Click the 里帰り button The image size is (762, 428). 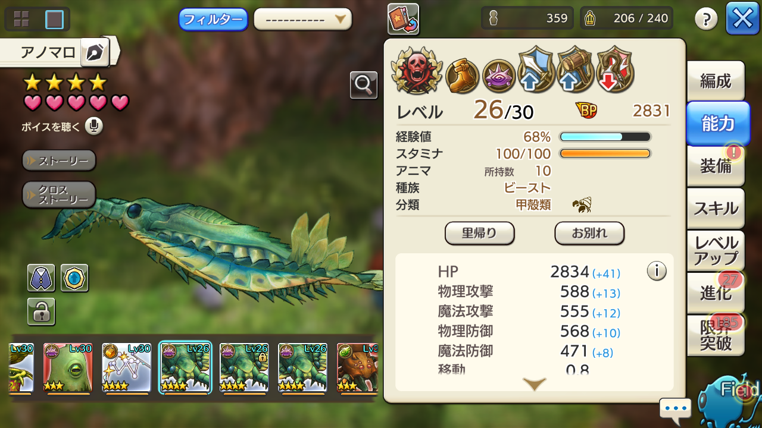click(479, 233)
